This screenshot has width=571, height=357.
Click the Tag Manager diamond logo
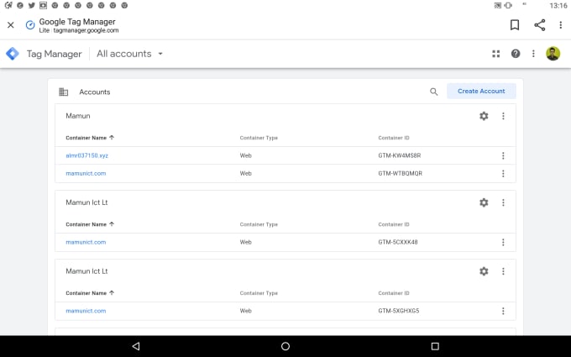[13, 54]
